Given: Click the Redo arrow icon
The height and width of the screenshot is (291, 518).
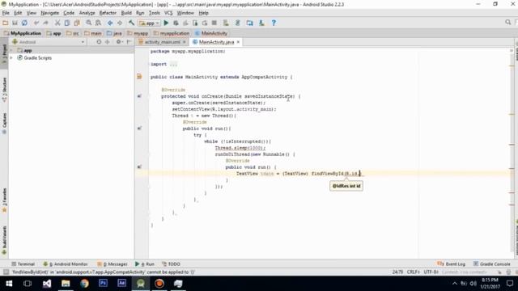Looking at the screenshot, I should (x=46, y=23).
